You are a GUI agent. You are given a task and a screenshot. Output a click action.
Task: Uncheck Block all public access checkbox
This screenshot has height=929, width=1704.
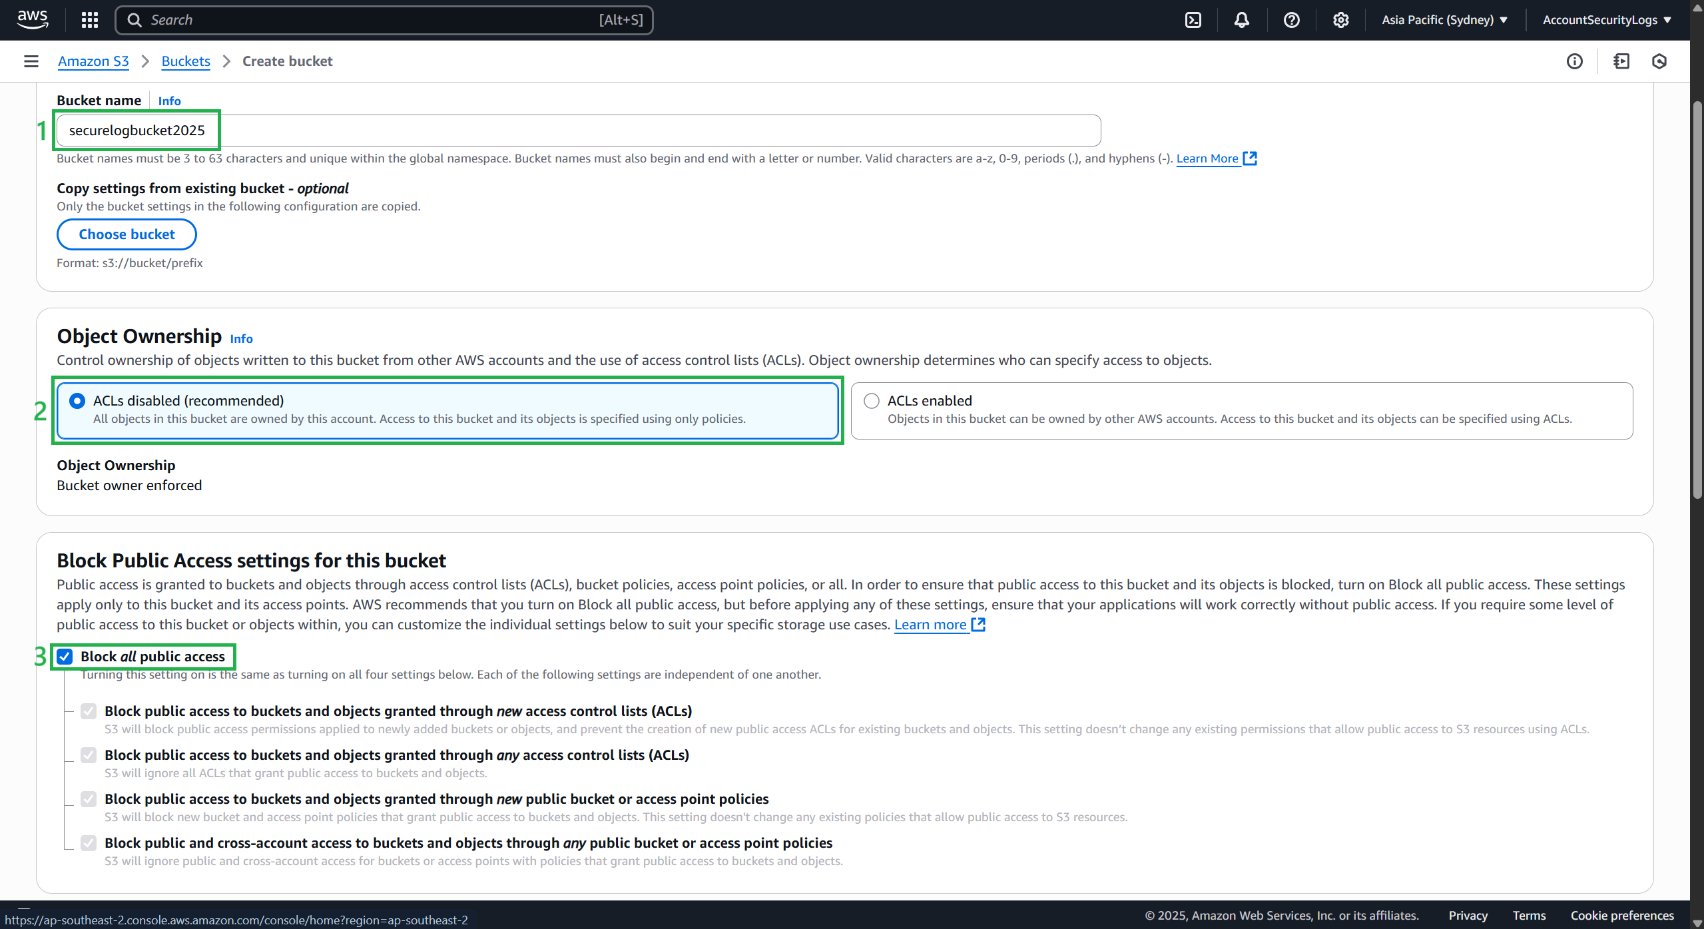(x=65, y=657)
